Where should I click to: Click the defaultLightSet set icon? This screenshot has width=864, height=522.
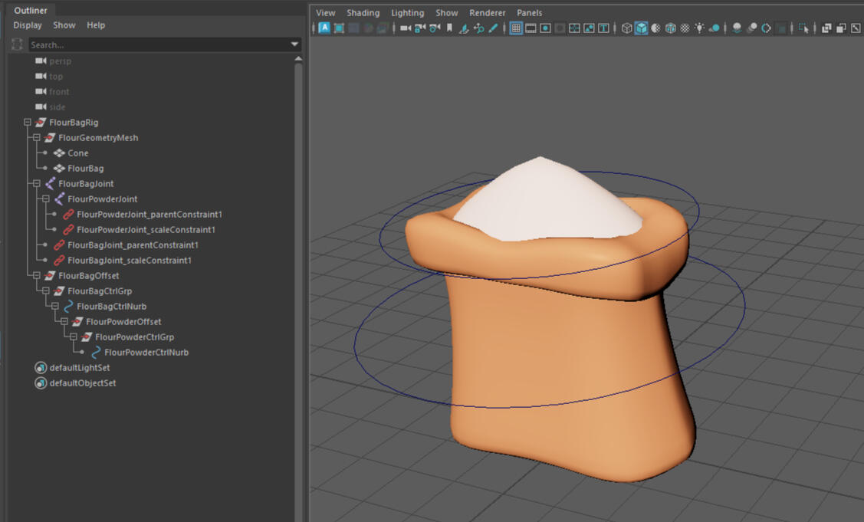[41, 368]
